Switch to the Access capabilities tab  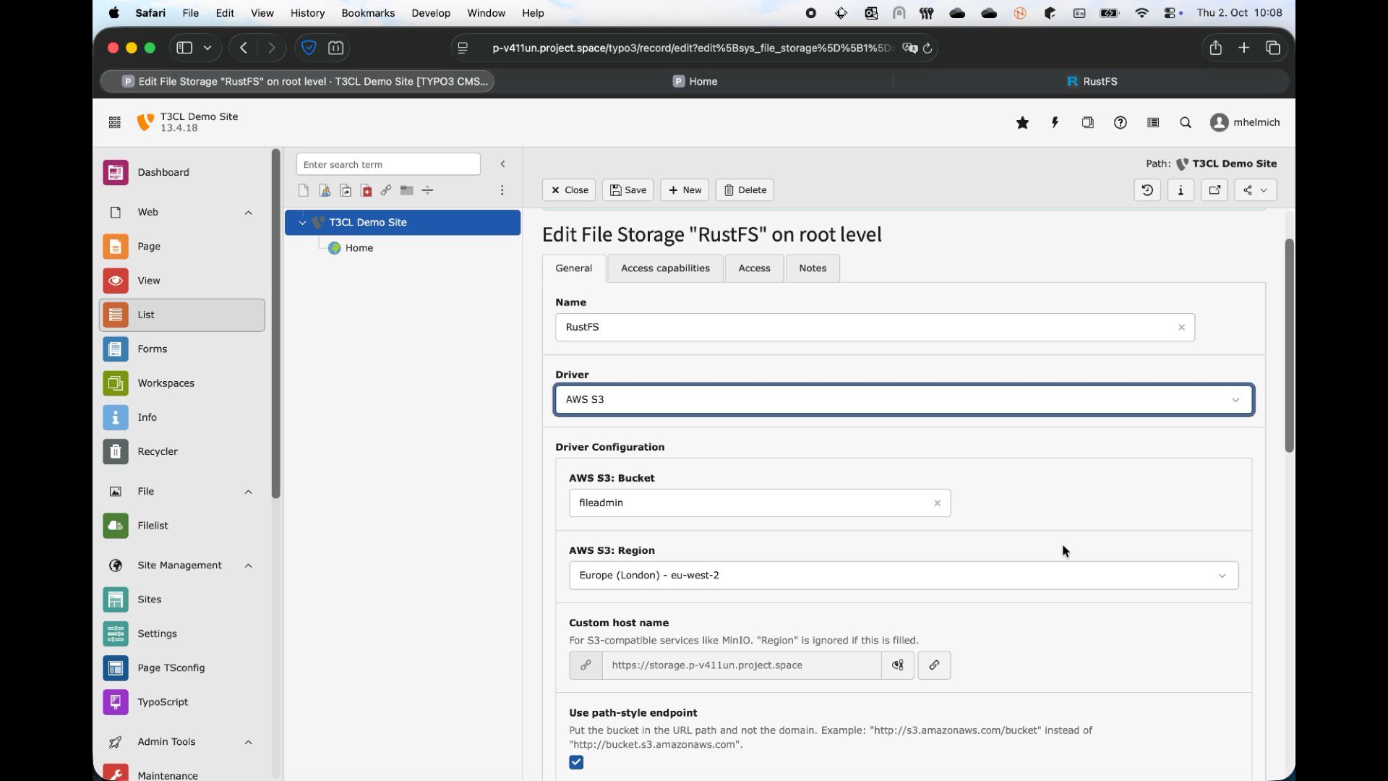pos(664,268)
